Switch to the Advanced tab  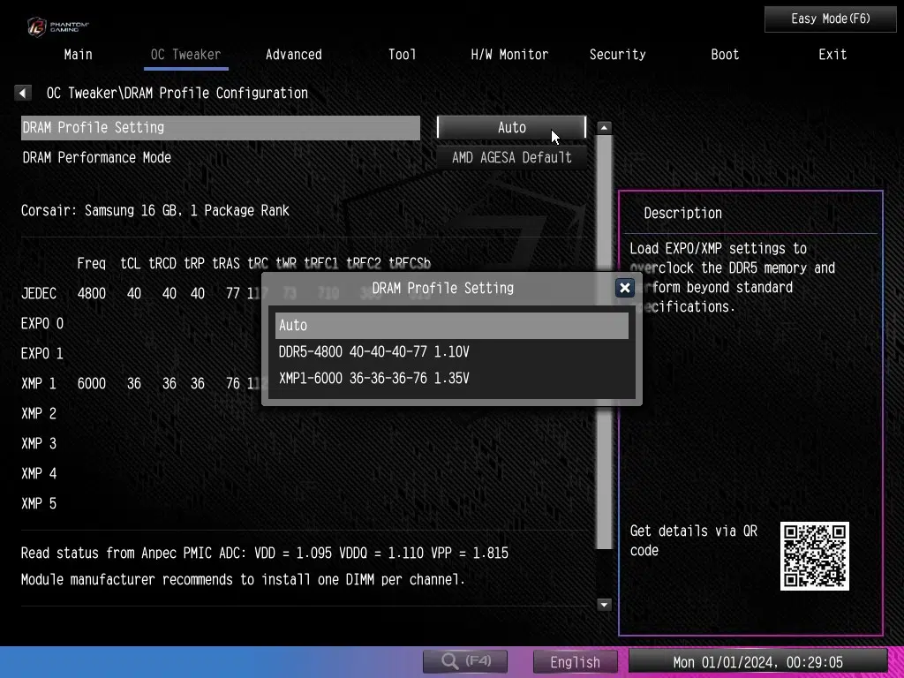pyautogui.click(x=293, y=54)
